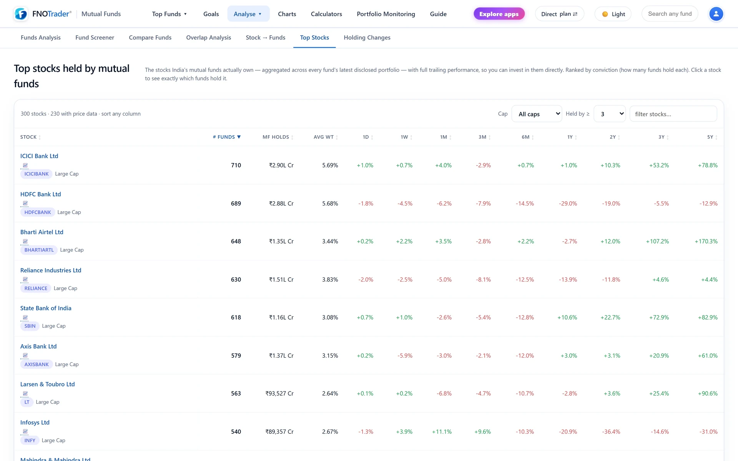
Task: Click the Explore apps button
Action: (x=499, y=14)
